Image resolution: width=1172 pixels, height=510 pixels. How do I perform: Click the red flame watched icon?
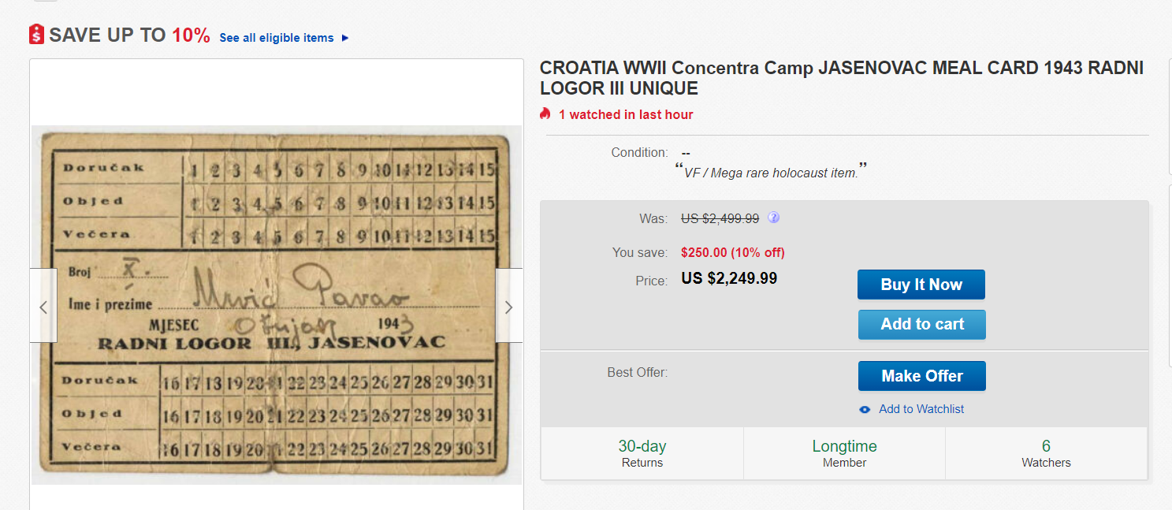545,114
